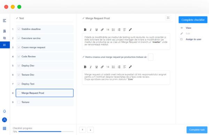Click the Complete checklist button
This screenshot has height=135, width=209.
point(193,20)
